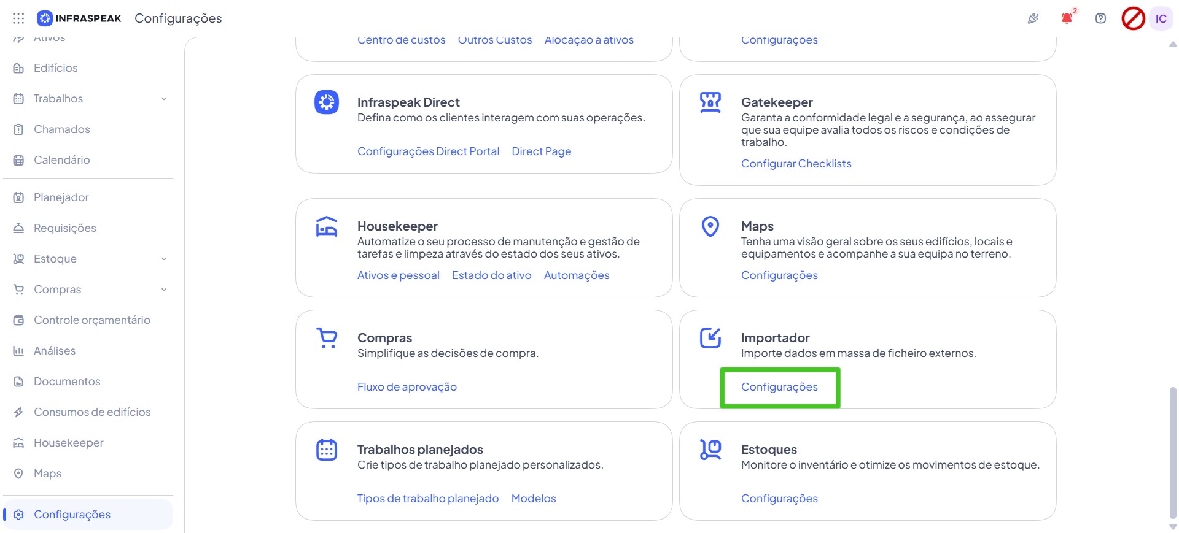Click the Calendário icon in sidebar

click(x=18, y=160)
